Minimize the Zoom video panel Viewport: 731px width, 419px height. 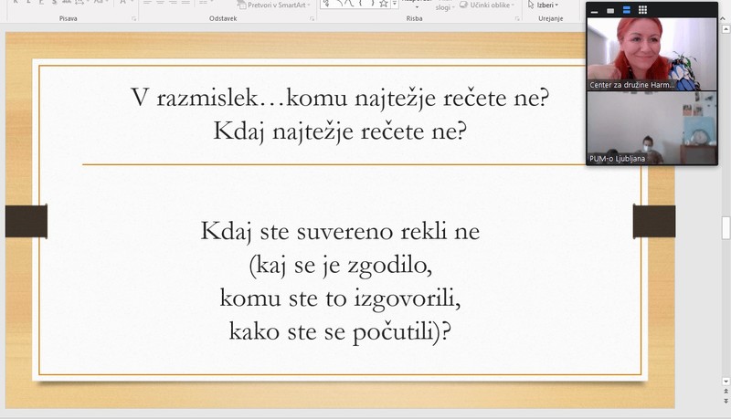(595, 10)
